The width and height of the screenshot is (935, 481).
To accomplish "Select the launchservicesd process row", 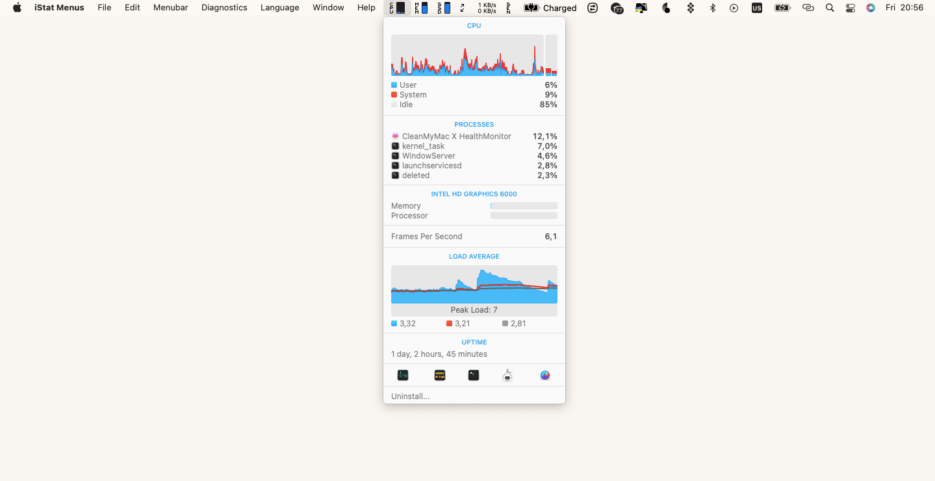I will click(474, 166).
